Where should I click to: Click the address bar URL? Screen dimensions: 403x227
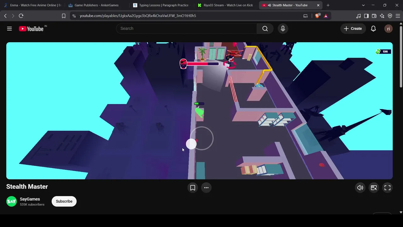pyautogui.click(x=138, y=16)
